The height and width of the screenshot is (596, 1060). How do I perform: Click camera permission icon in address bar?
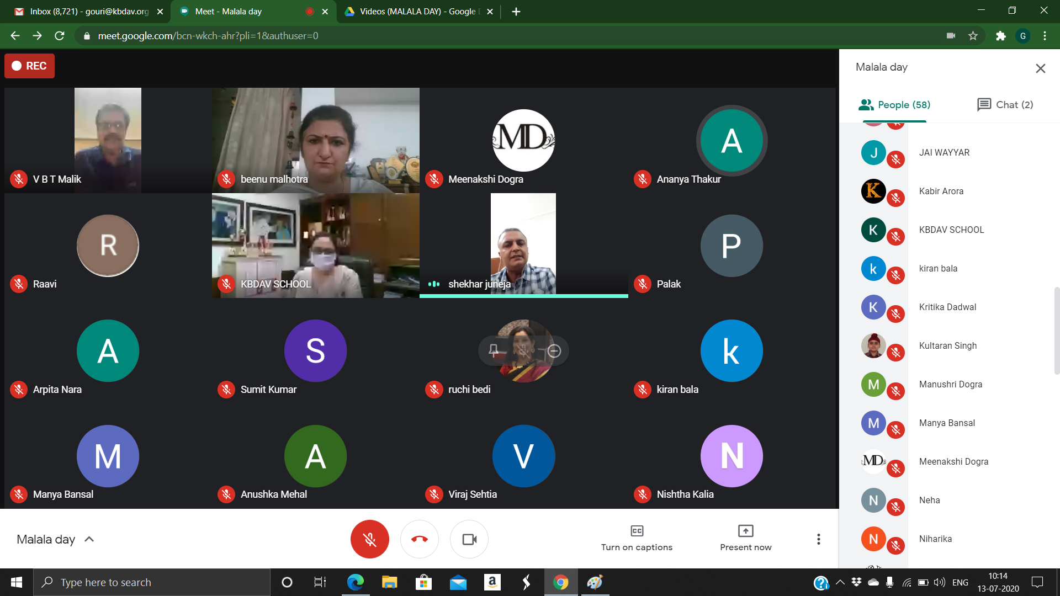pyautogui.click(x=951, y=36)
